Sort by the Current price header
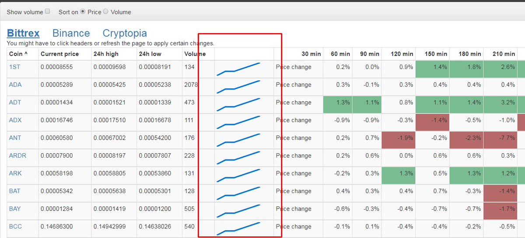The image size is (525, 238). 59,54
